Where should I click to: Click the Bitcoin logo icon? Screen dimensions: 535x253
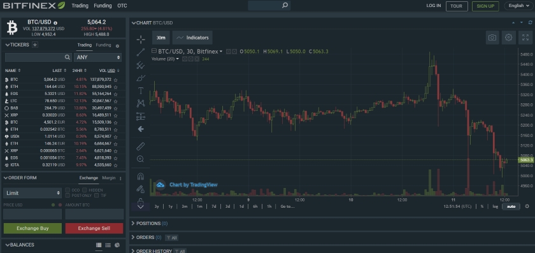pos(12,27)
